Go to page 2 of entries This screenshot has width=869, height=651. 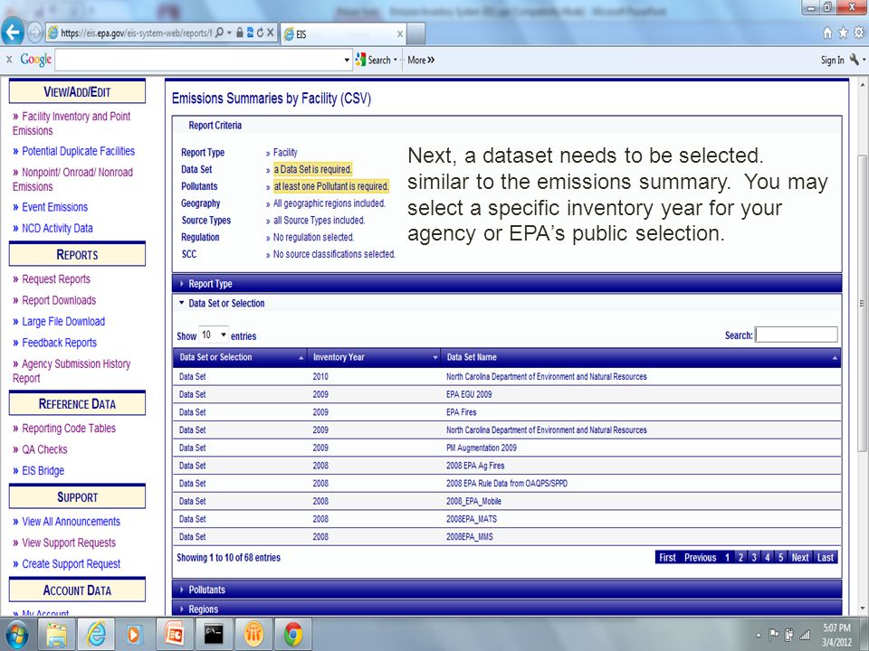pos(740,558)
